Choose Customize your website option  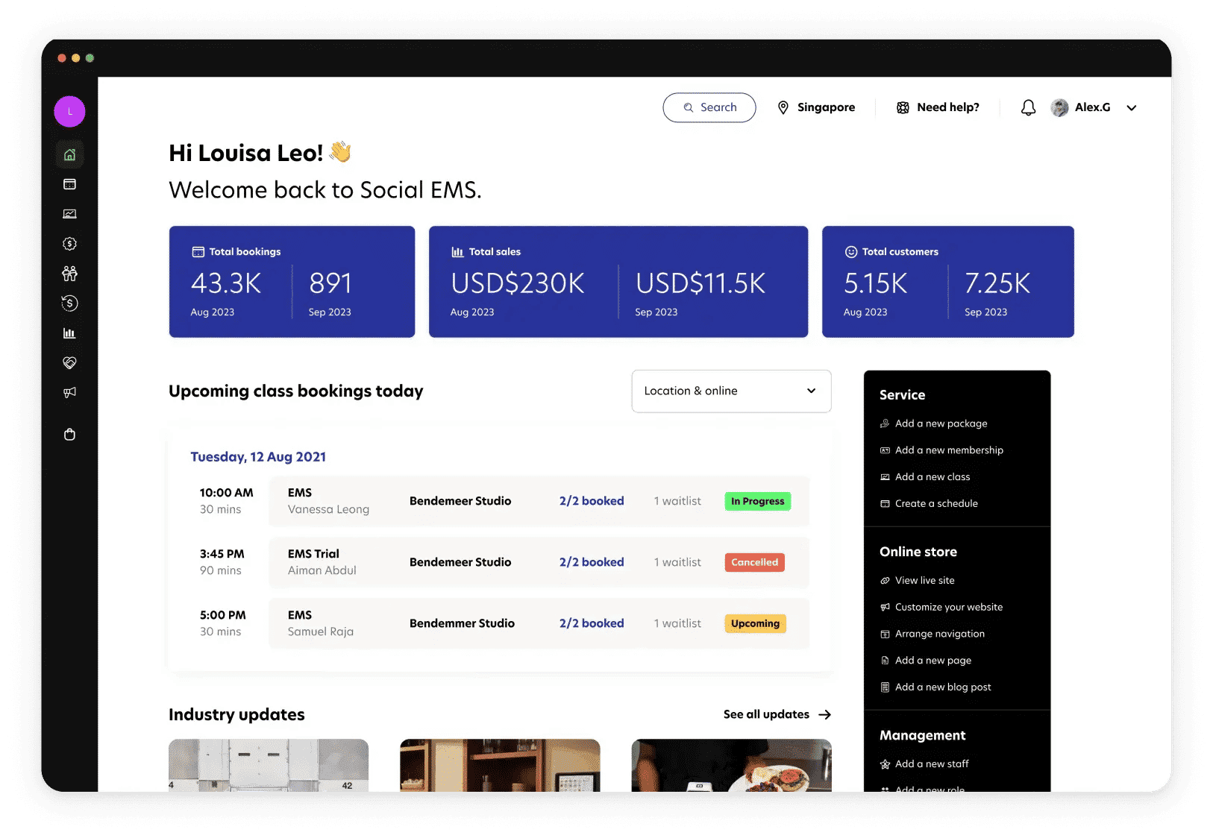point(948,607)
